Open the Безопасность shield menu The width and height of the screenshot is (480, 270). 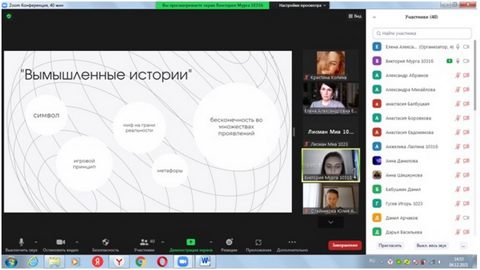(x=106, y=245)
